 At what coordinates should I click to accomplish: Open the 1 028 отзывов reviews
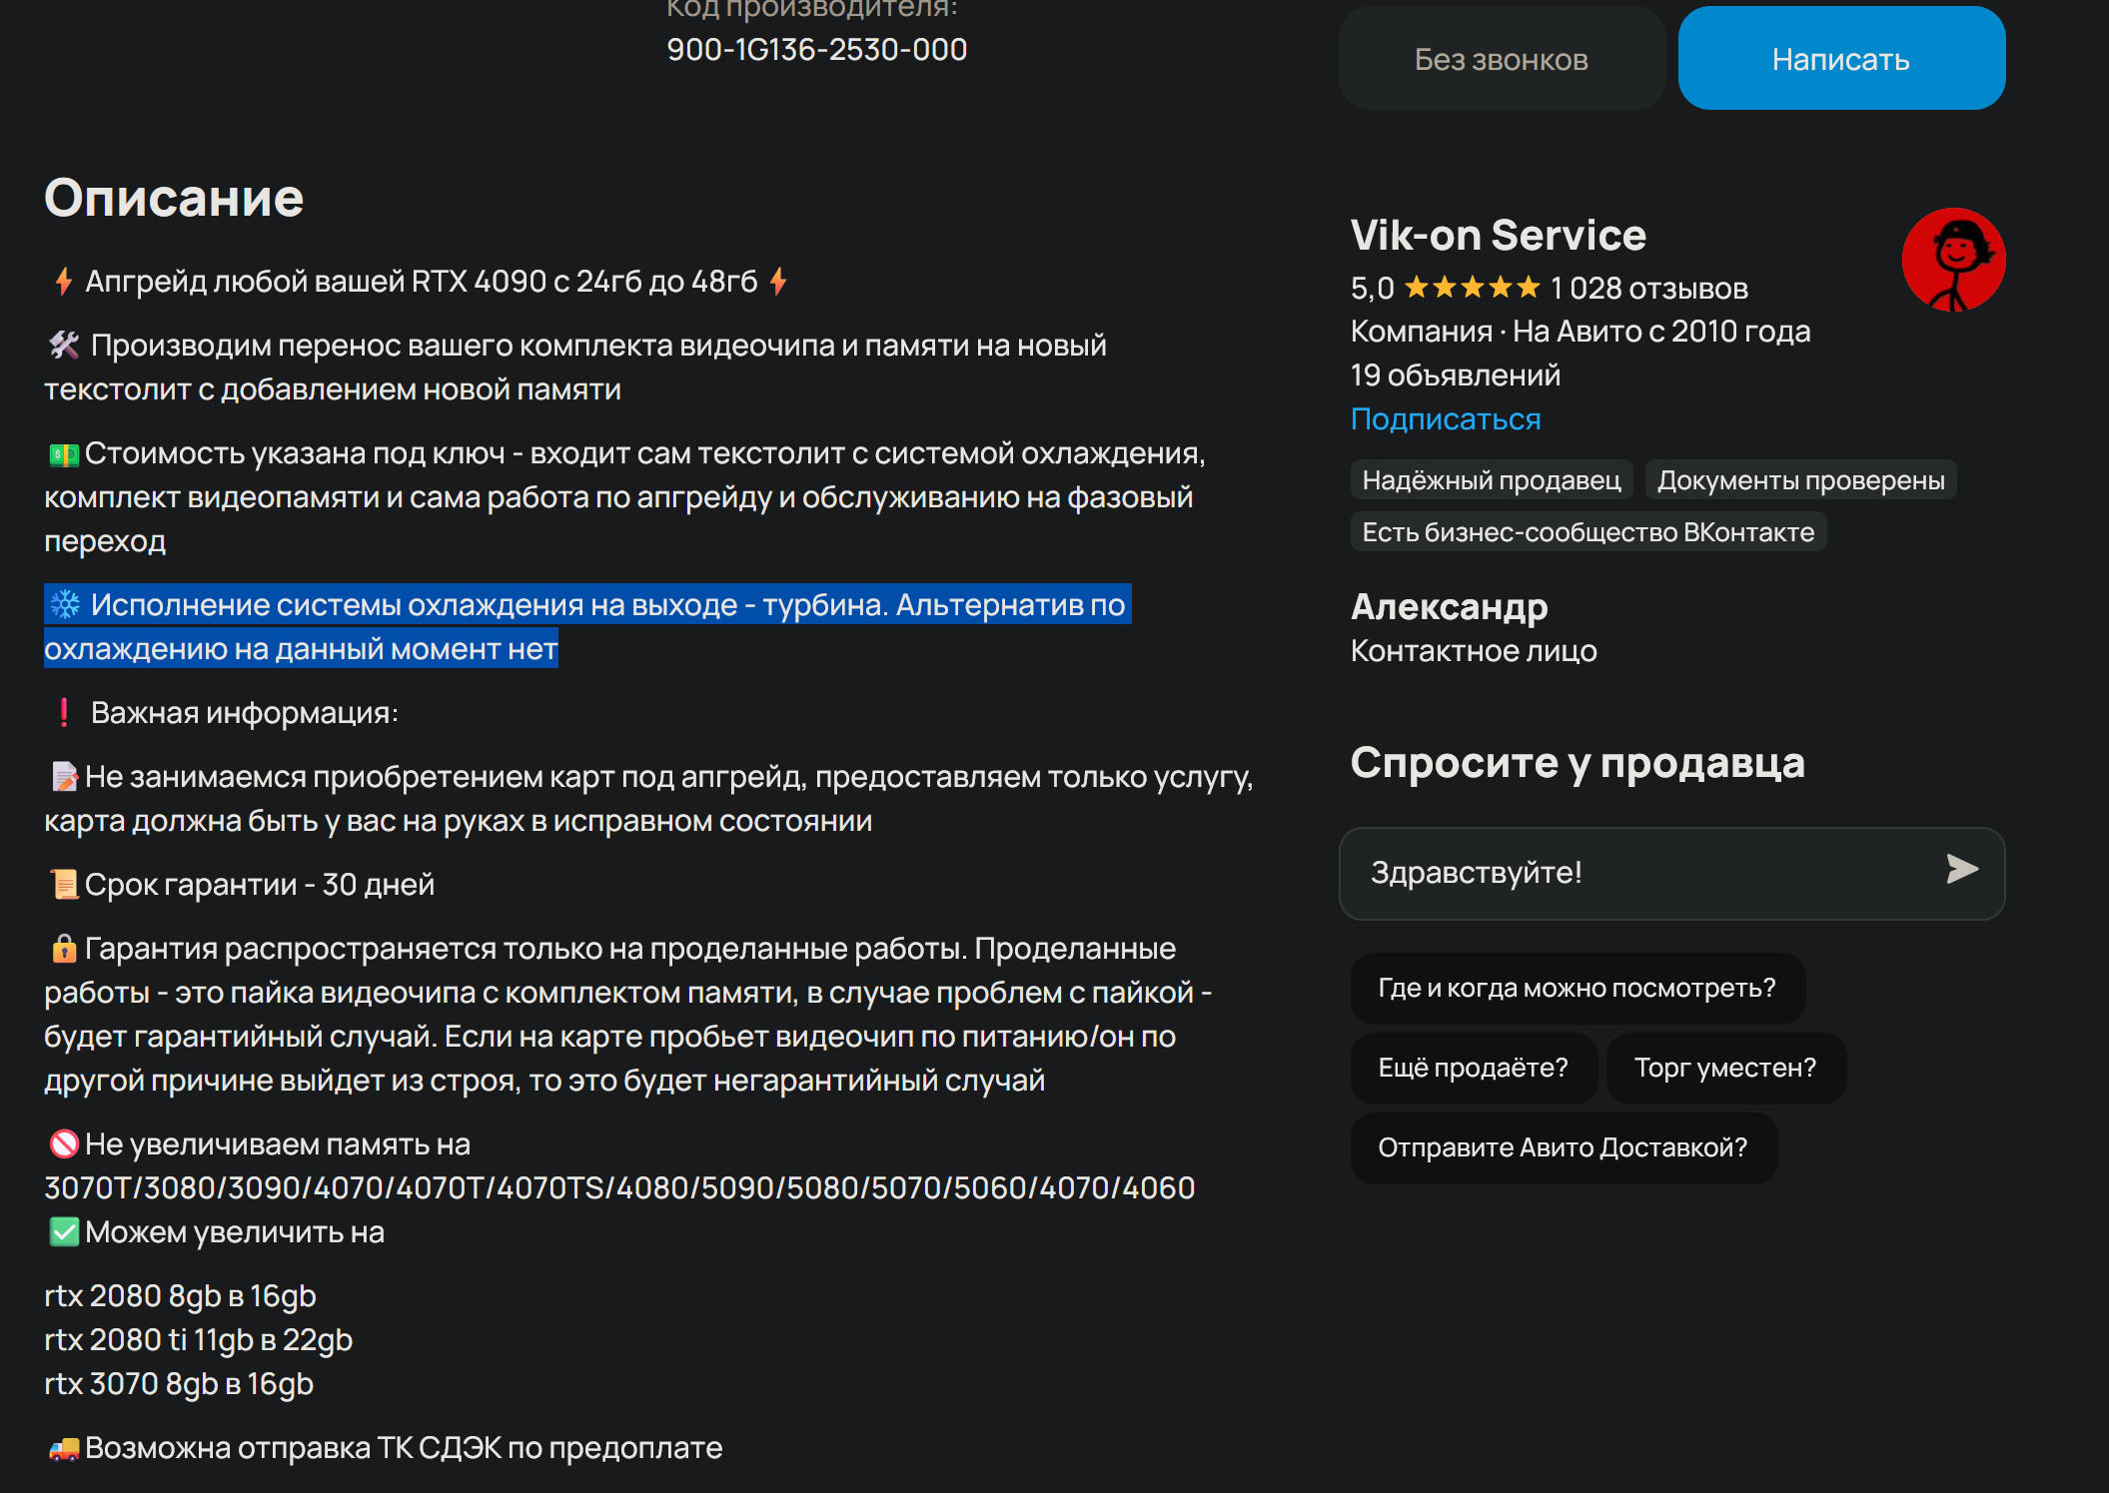pyautogui.click(x=1648, y=289)
